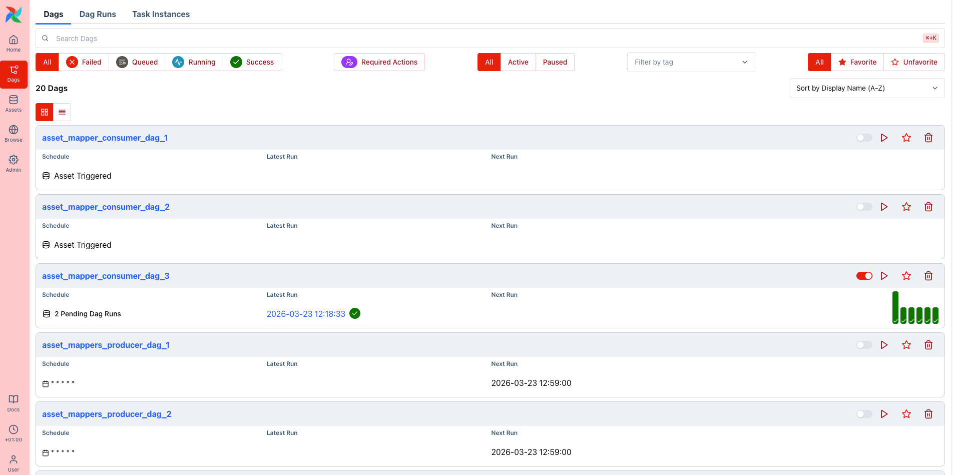Expand the Sort by Display Name dropdown
The height and width of the screenshot is (475, 953).
coord(866,88)
